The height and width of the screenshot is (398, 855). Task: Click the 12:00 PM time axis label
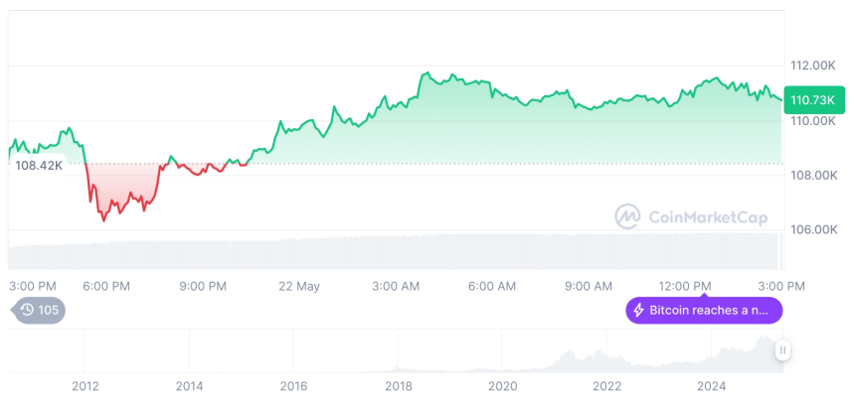(x=687, y=286)
